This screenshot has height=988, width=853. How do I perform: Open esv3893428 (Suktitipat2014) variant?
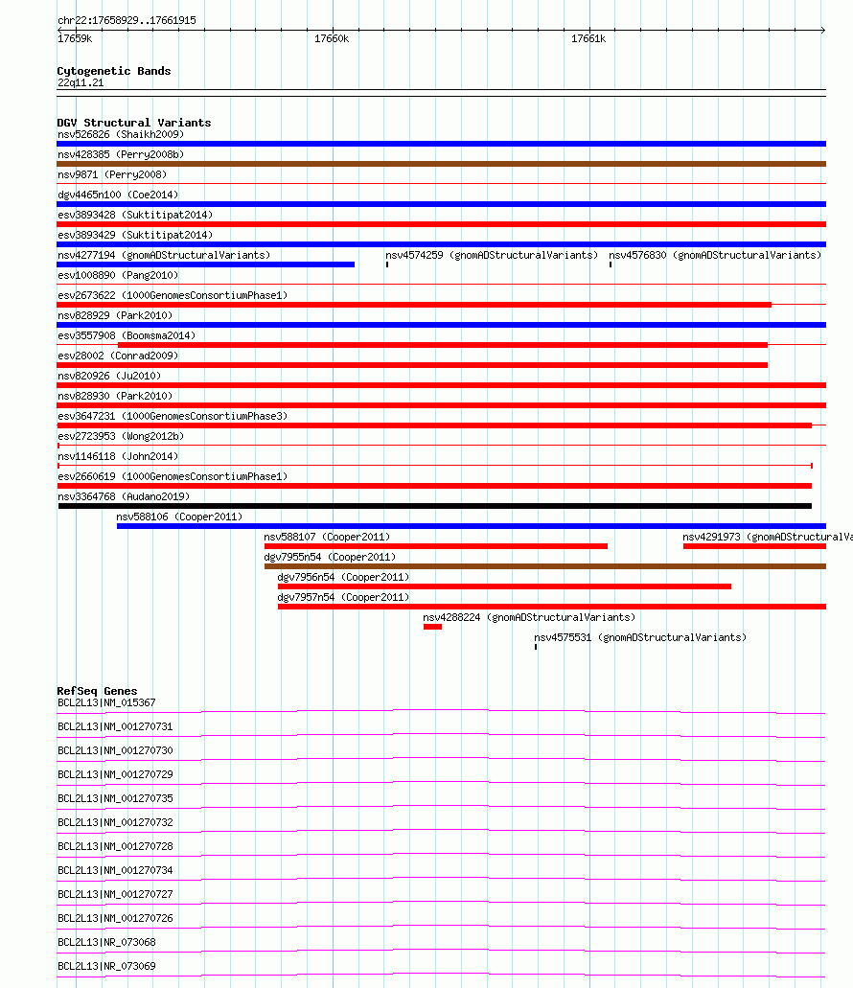click(x=135, y=215)
